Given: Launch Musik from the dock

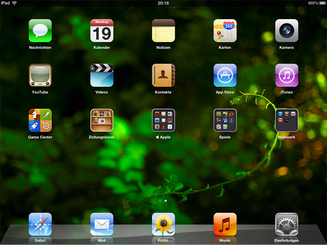Looking at the screenshot, I should (225, 224).
